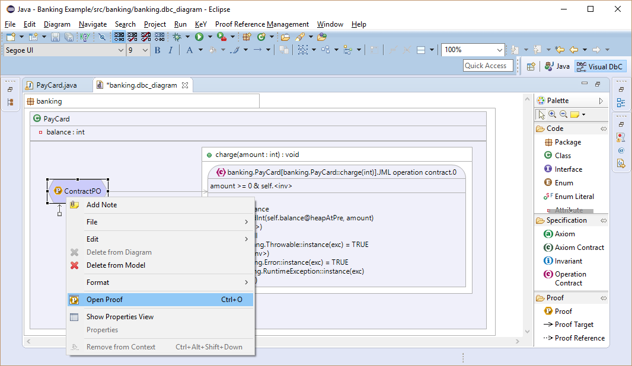
Task: Choose the Proof Target palette entry
Action: tap(569, 325)
